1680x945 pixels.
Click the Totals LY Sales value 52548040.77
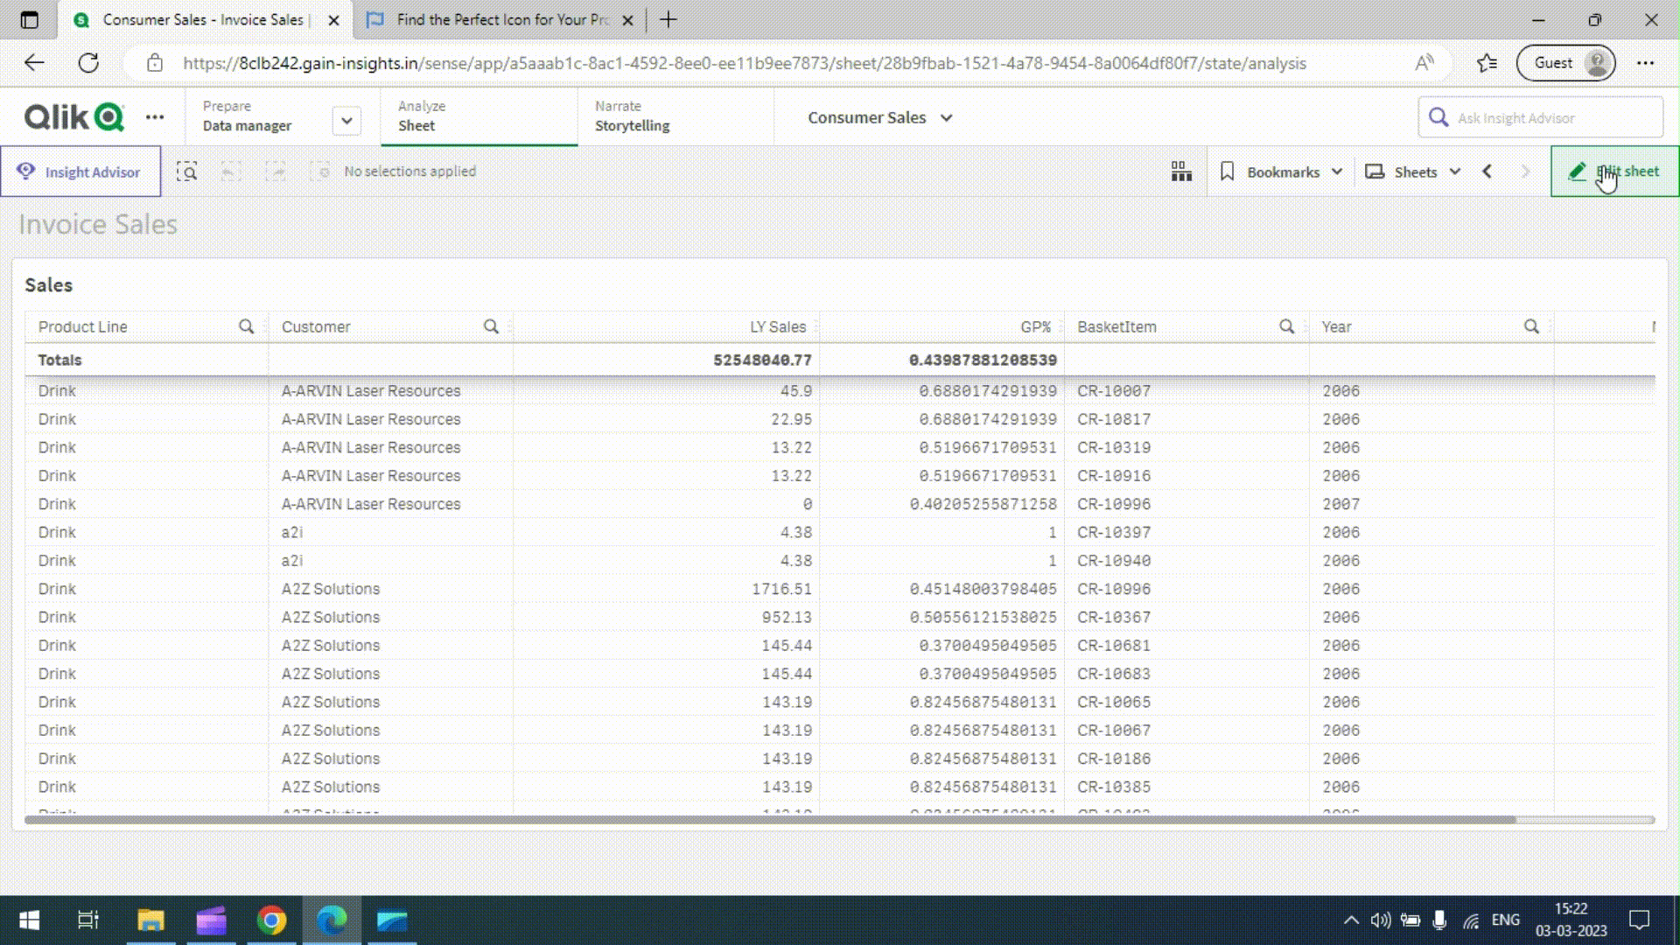coord(762,360)
